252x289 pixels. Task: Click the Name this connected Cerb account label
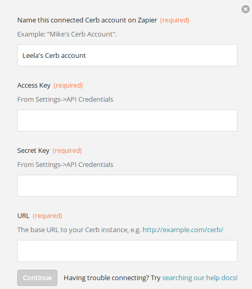click(x=87, y=20)
